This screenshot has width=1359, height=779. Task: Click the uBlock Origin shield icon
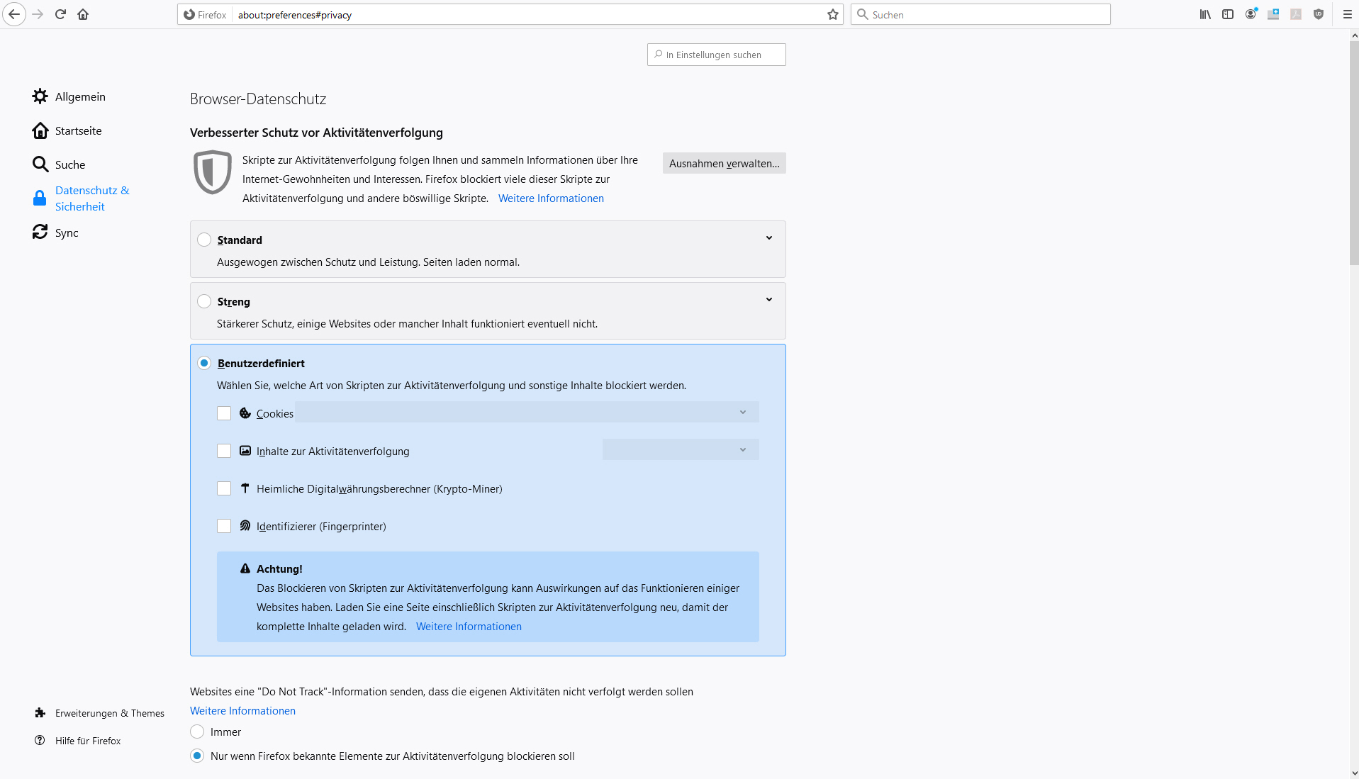1319,14
